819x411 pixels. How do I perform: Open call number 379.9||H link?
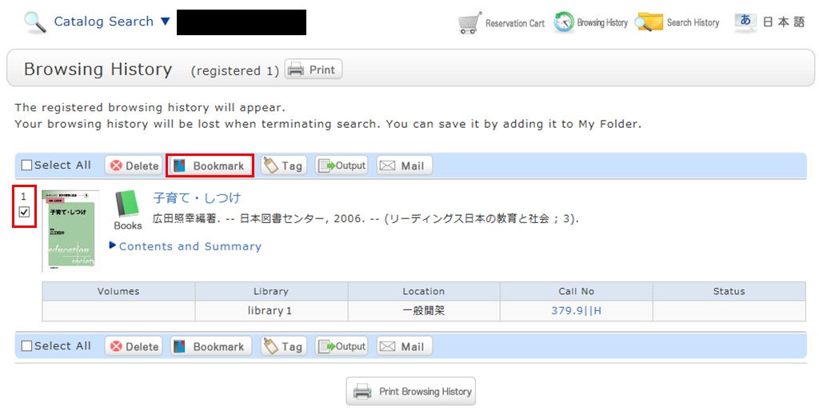pyautogui.click(x=576, y=310)
